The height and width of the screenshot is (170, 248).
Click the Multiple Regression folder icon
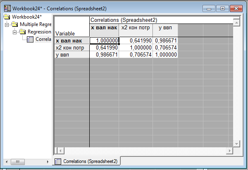coord(14,24)
